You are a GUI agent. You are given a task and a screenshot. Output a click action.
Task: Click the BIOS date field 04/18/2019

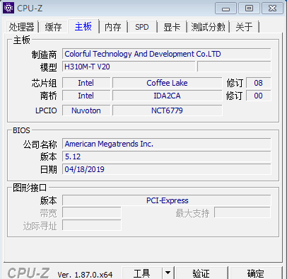coord(167,169)
